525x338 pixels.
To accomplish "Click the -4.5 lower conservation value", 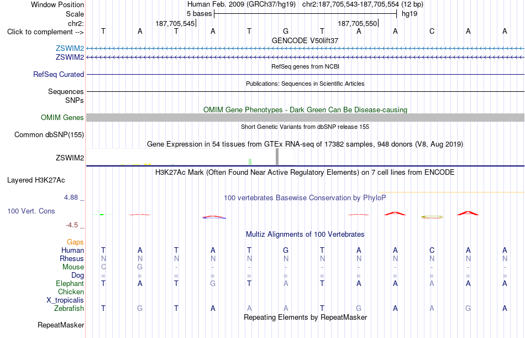I will (x=72, y=225).
